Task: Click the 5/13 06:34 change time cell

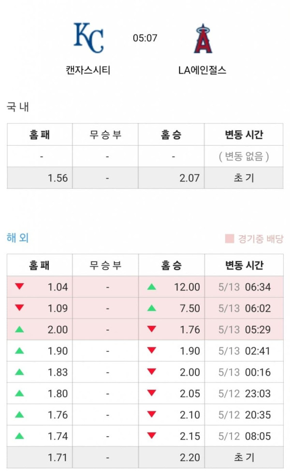Action: click(245, 287)
